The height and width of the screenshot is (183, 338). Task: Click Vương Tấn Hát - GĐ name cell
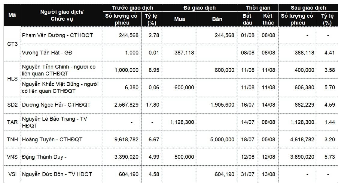click(x=47, y=53)
